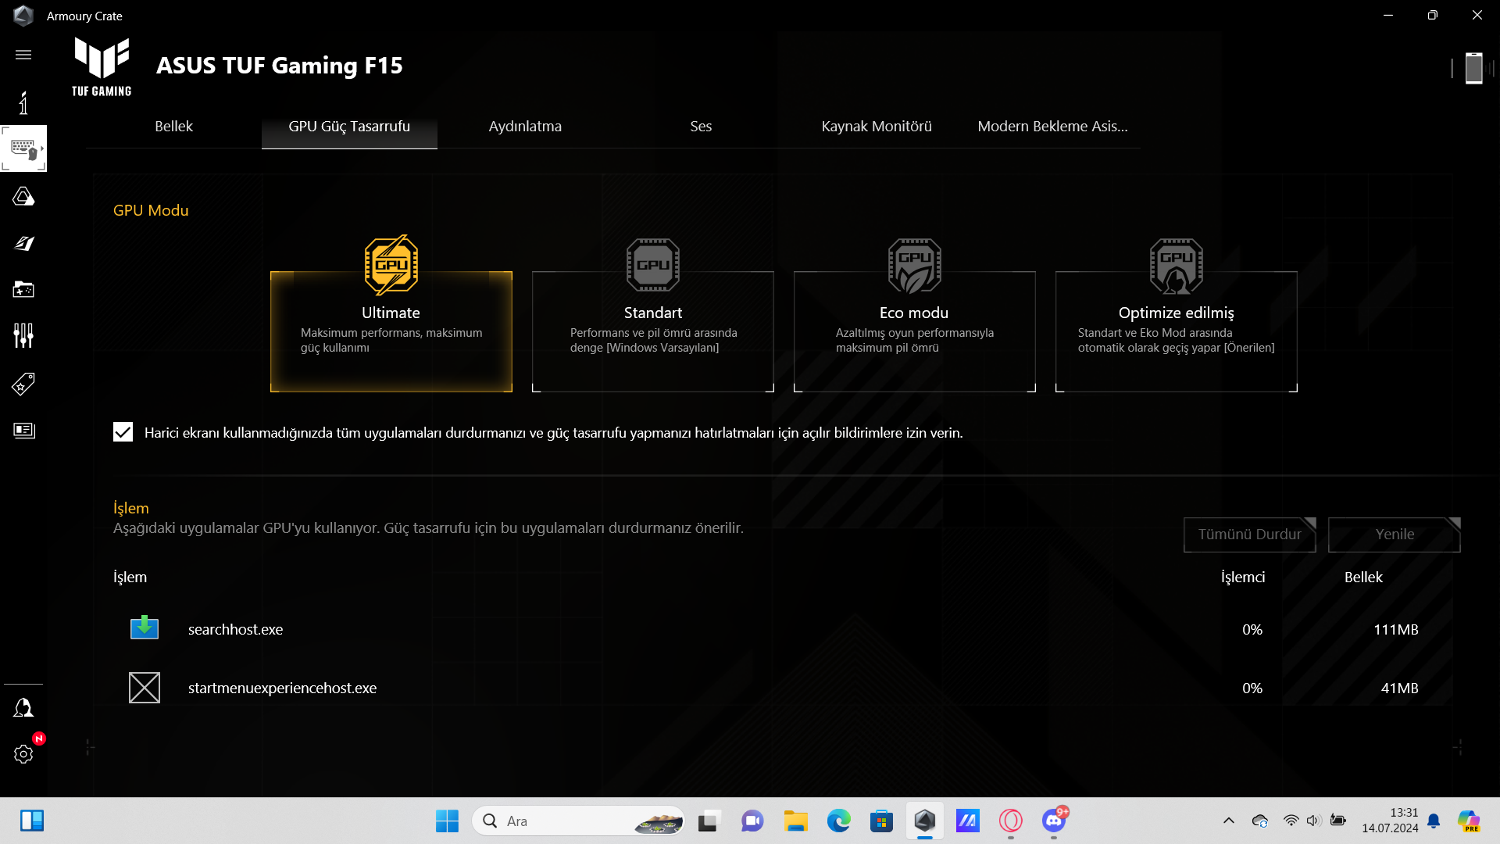
Task: Open the user center notifications icon
Action: (x=23, y=708)
